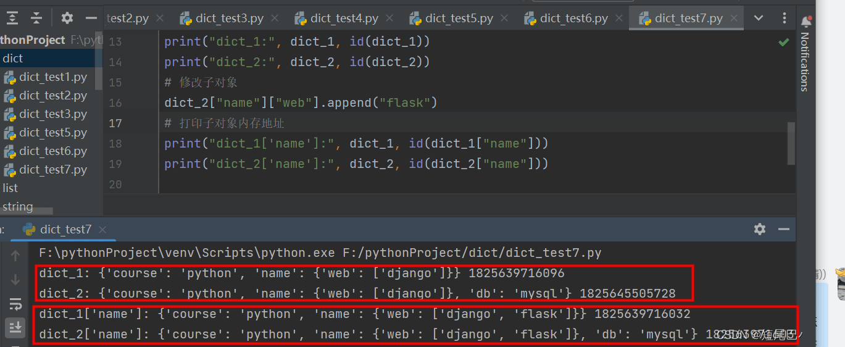
Task: Click the Up the Stack Trace arrow
Action: pyautogui.click(x=15, y=256)
